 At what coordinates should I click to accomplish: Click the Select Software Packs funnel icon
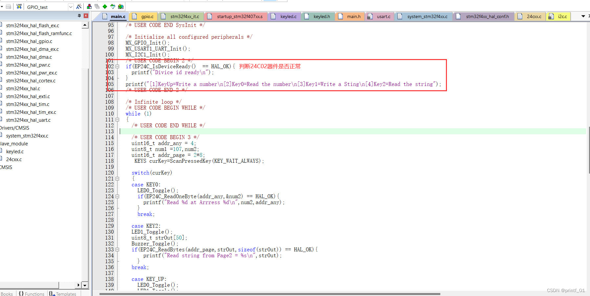pos(113,7)
